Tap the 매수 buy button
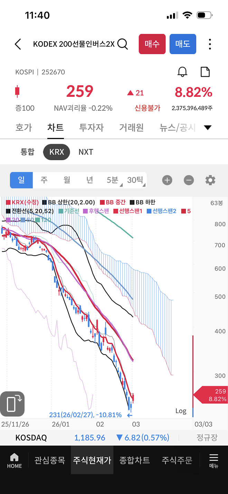This screenshot has width=228, height=494. (x=152, y=44)
